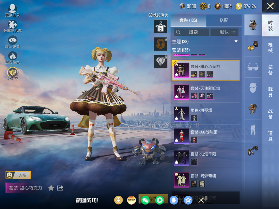Open the 时装 side tab
This screenshot has height=209, width=279.
point(270,26)
